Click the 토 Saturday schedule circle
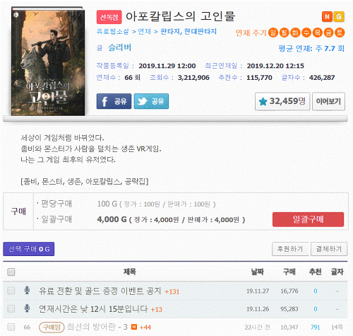 (x=340, y=33)
